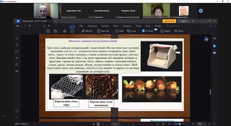Click the translate icon on right sidebar

(214, 53)
